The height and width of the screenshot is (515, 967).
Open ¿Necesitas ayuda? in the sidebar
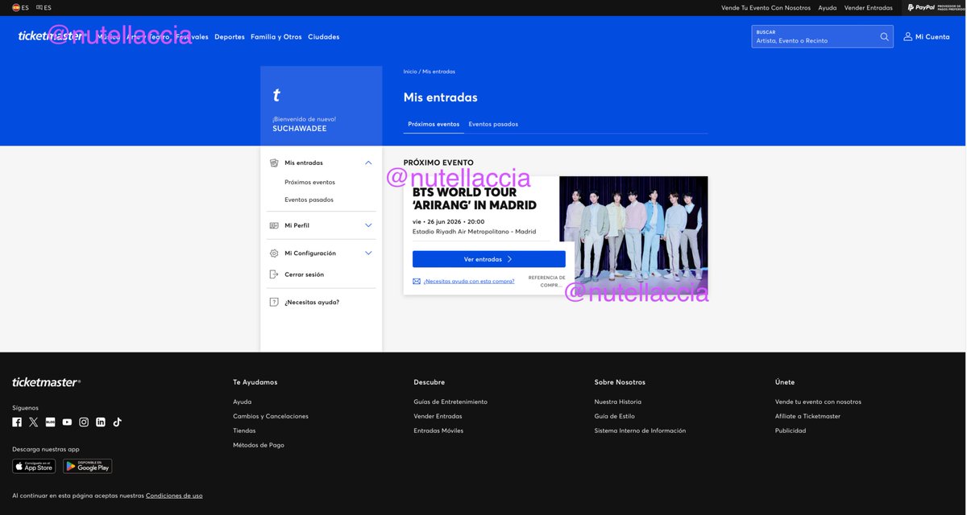click(312, 302)
